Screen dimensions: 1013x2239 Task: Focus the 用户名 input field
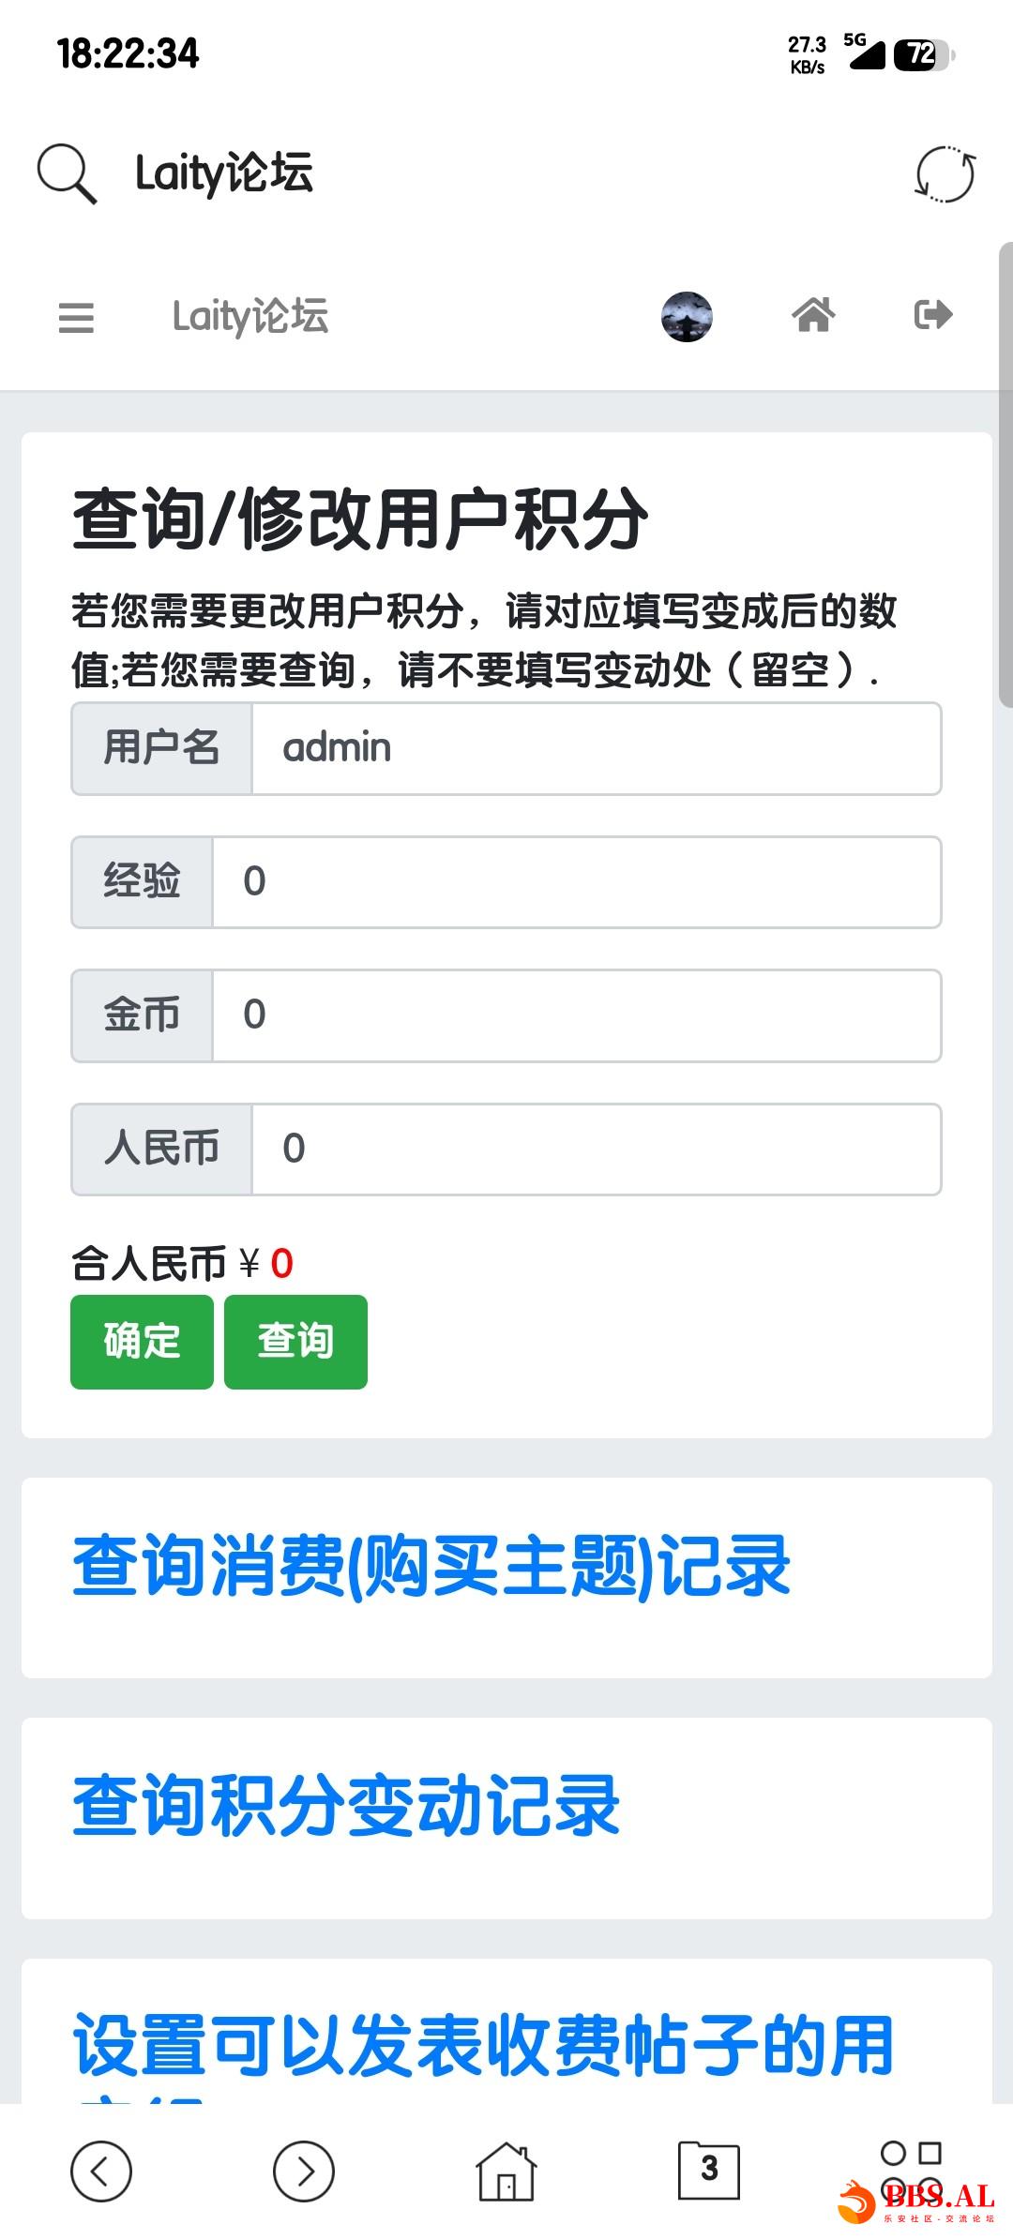(x=597, y=748)
